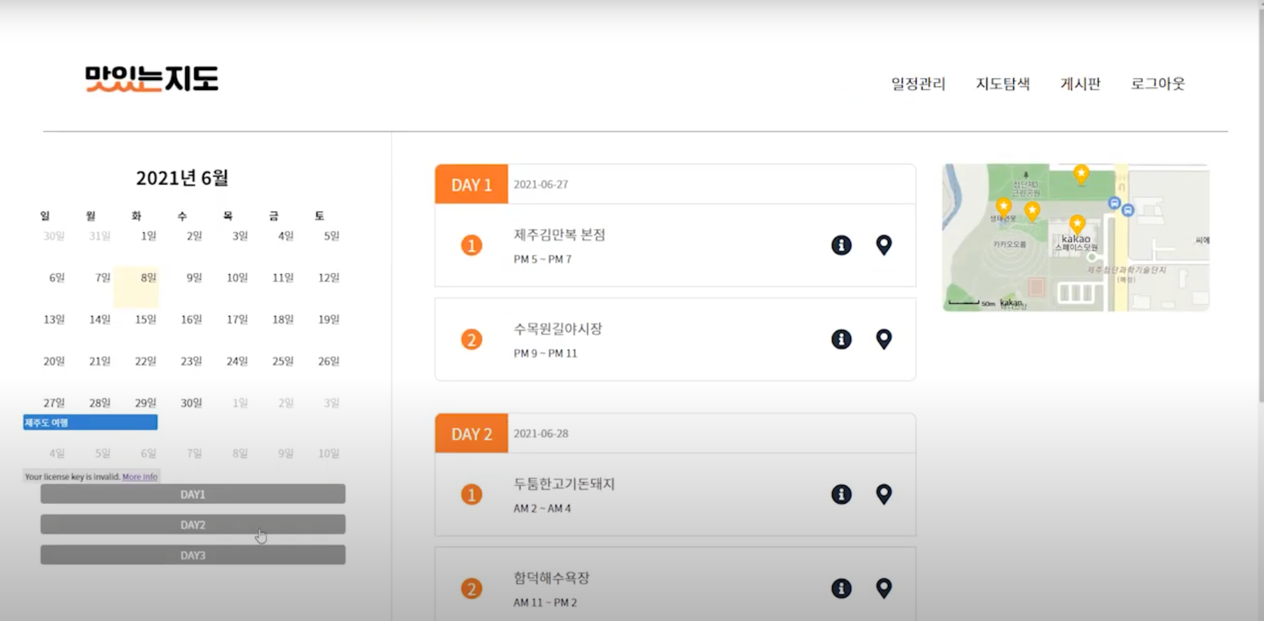Click the star marker above kakao label
Screen dimensions: 1264x621
point(1078,224)
